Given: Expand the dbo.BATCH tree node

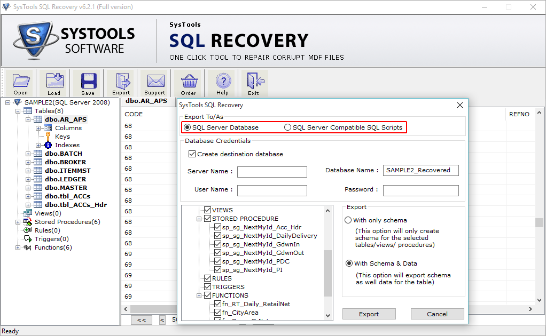Looking at the screenshot, I should coord(28,154).
